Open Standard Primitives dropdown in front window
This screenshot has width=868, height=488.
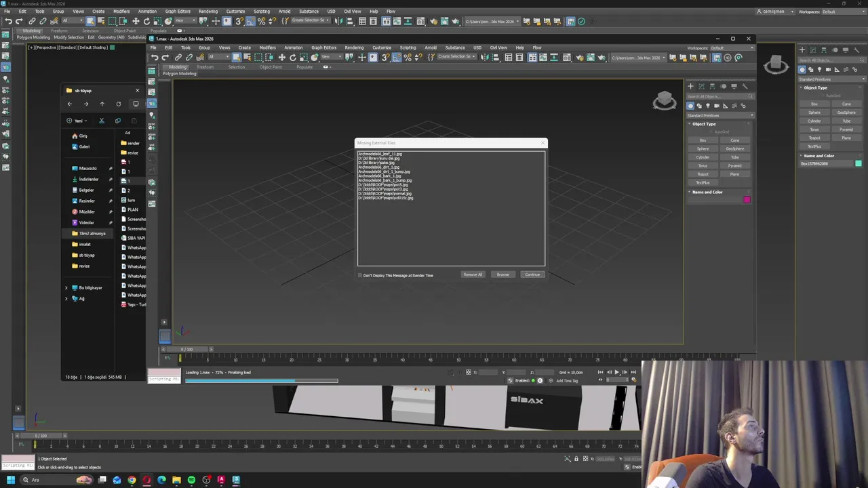click(720, 115)
